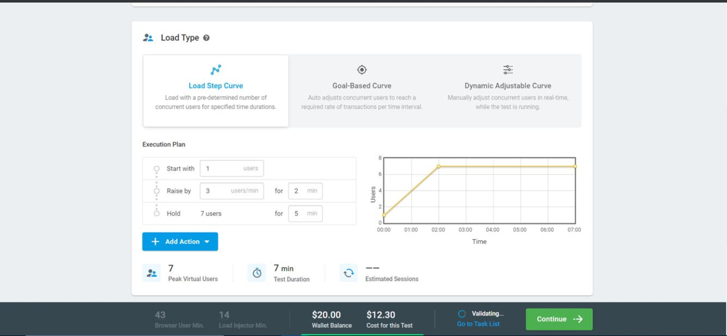Select the Hold step radio circle
727x336 pixels.
[157, 213]
